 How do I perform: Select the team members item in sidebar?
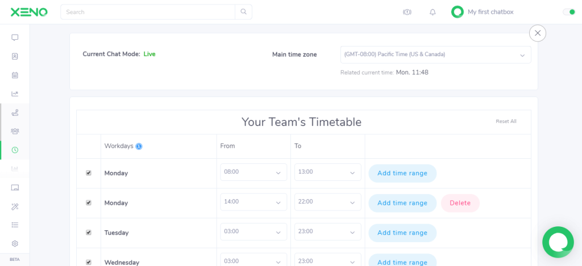pyautogui.click(x=15, y=131)
